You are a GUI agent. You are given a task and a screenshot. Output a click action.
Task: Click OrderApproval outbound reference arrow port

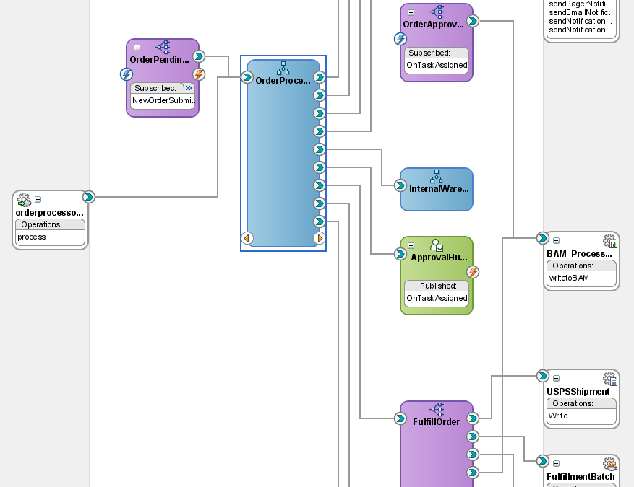click(x=473, y=21)
